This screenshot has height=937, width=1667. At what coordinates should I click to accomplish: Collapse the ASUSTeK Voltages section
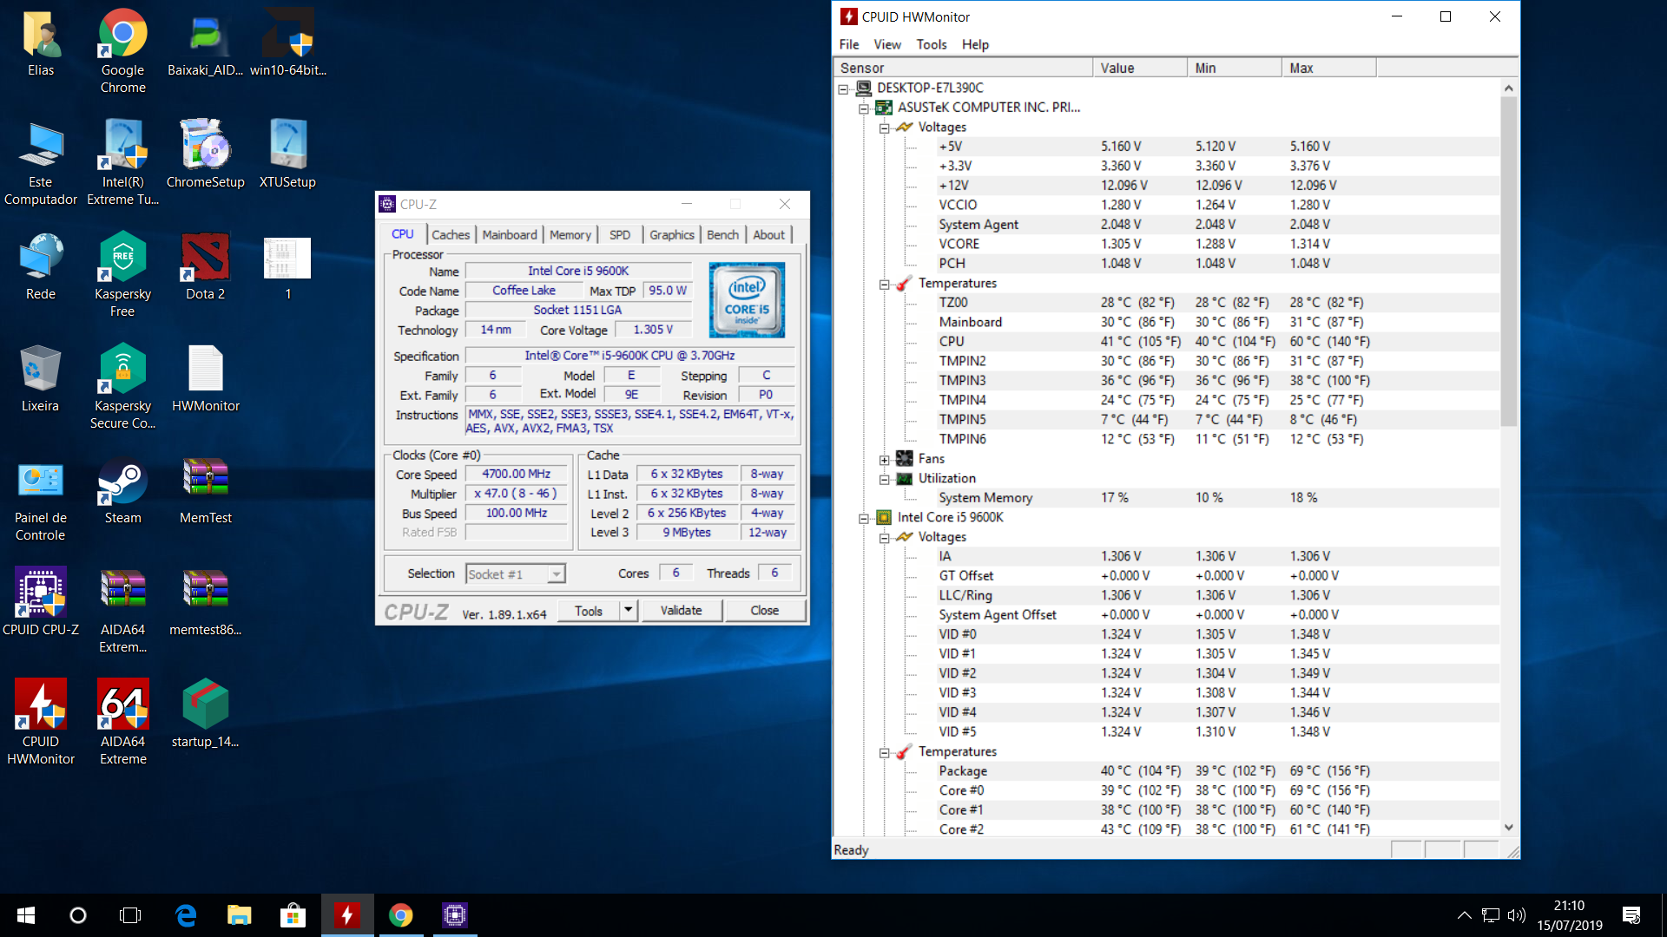884,128
